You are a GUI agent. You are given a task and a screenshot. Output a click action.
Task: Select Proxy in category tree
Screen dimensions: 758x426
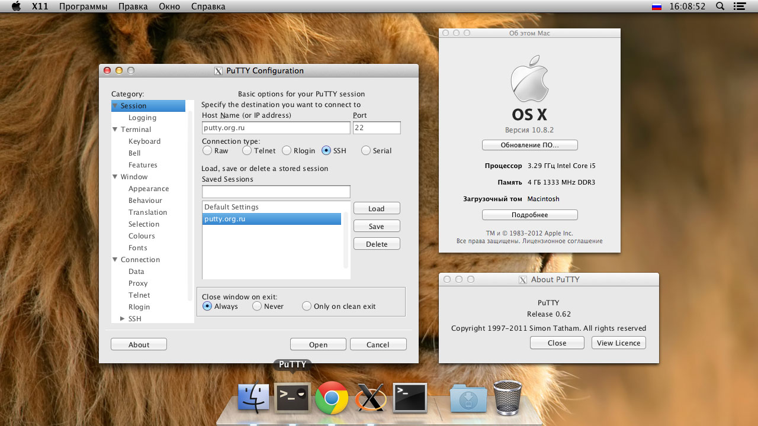pyautogui.click(x=138, y=283)
